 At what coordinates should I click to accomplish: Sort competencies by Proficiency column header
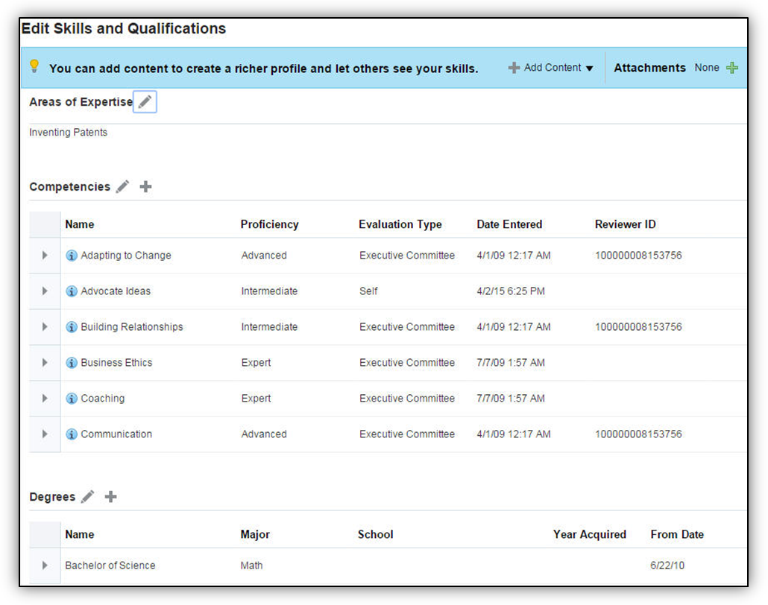[269, 224]
